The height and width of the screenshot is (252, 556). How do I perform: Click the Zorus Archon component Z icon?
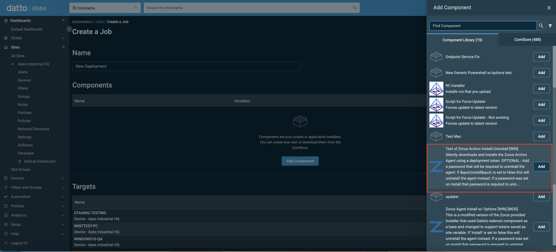click(x=436, y=166)
